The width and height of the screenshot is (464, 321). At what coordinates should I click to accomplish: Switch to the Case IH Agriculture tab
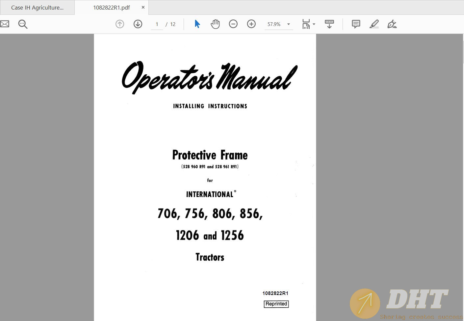coord(37,7)
